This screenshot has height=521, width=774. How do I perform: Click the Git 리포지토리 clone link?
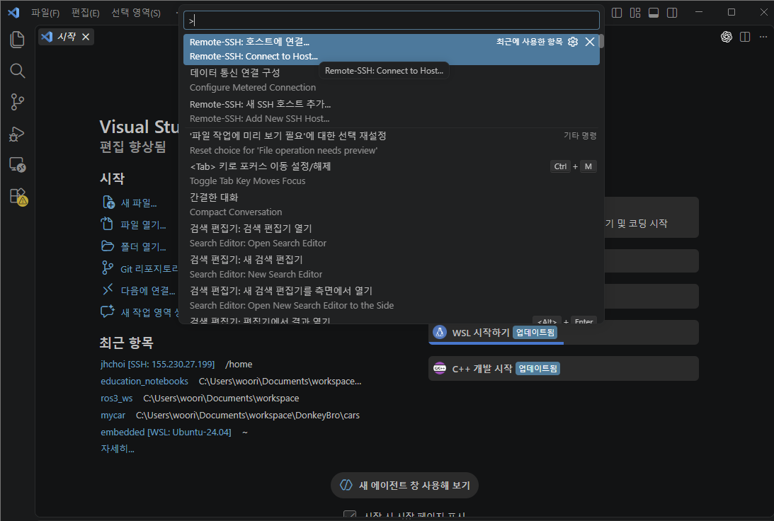point(149,268)
